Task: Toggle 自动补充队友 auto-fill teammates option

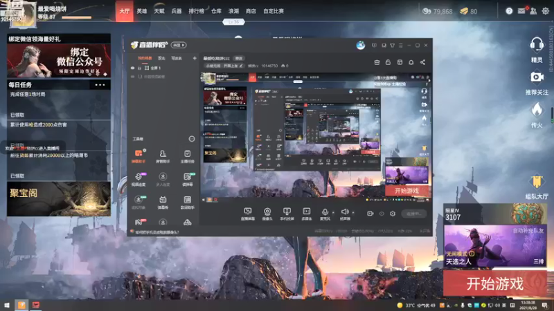Action: (528, 230)
